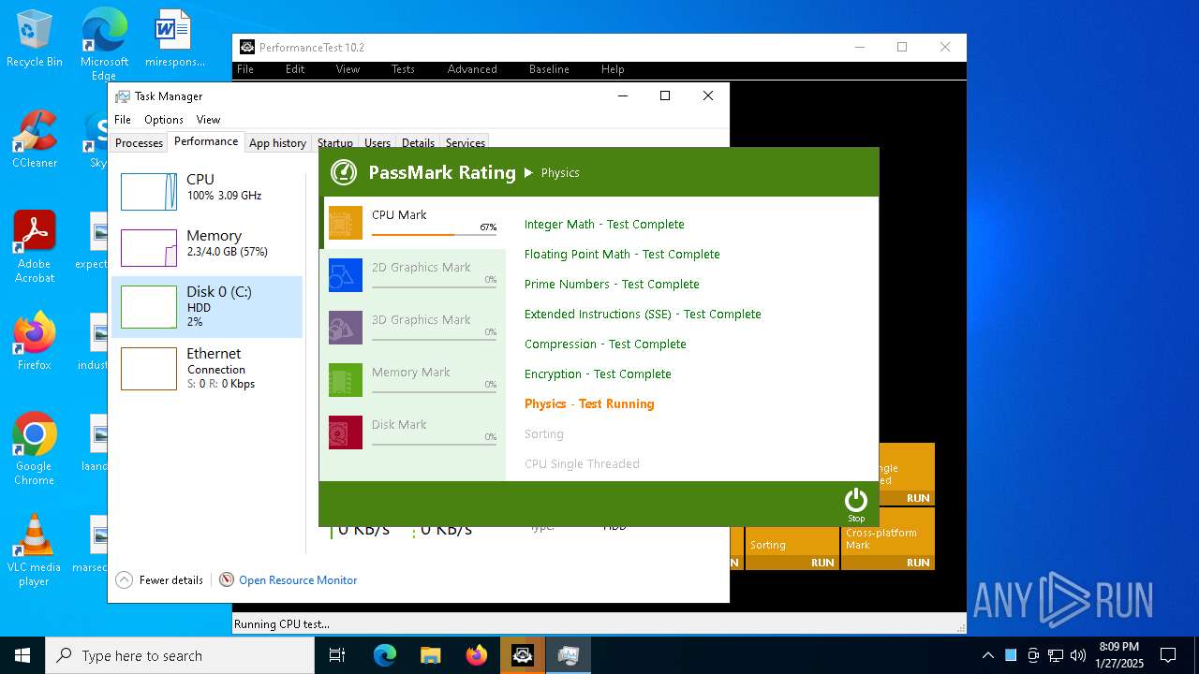Open VLC media player shortcut
The image size is (1199, 674).
point(35,550)
